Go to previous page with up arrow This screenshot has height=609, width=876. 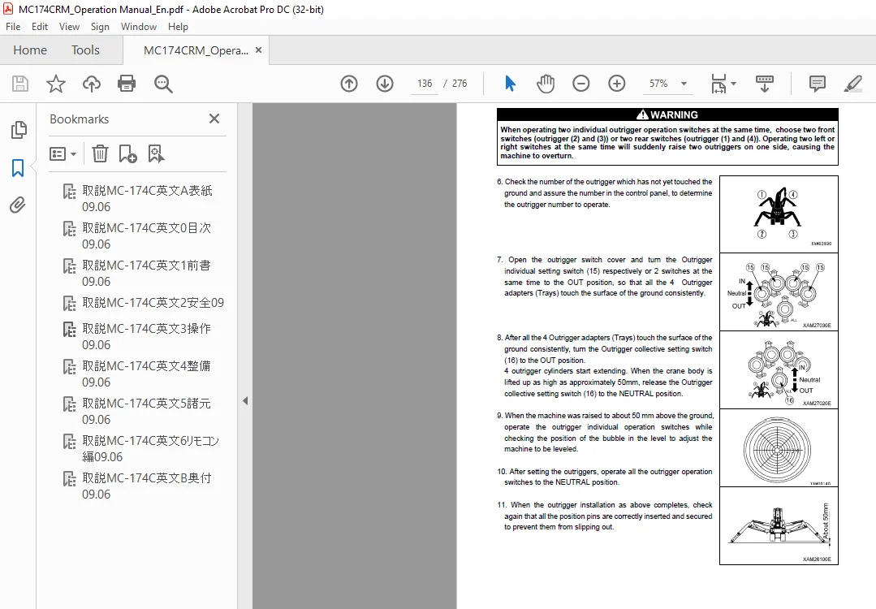click(349, 84)
